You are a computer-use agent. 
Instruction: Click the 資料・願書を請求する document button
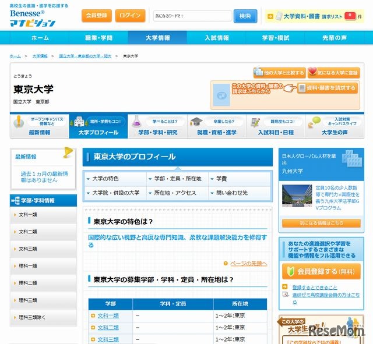[328, 88]
